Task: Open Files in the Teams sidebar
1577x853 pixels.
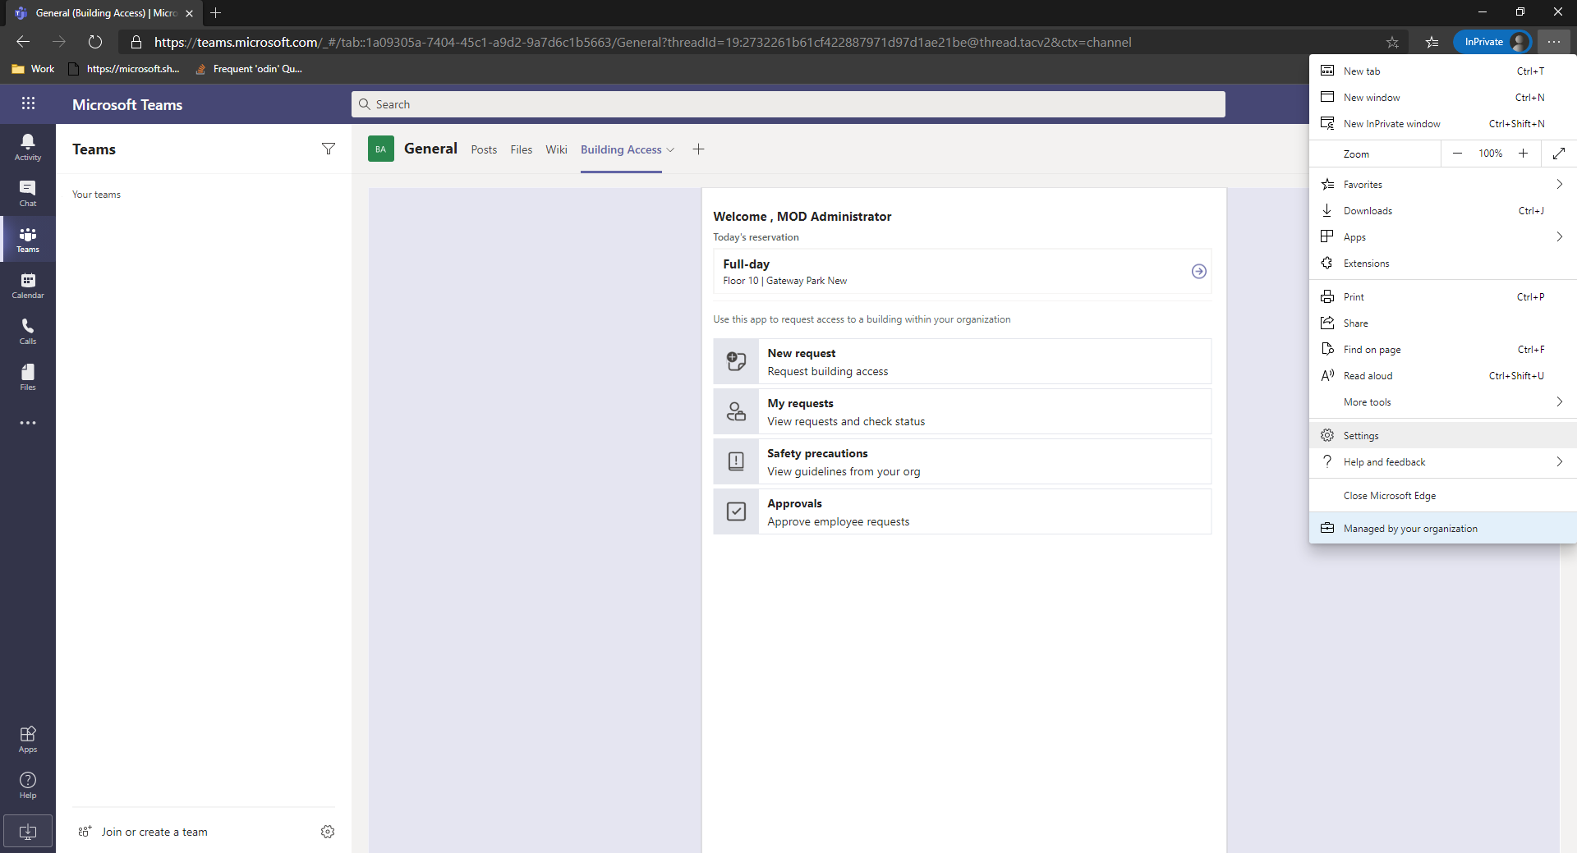Action: tap(28, 377)
